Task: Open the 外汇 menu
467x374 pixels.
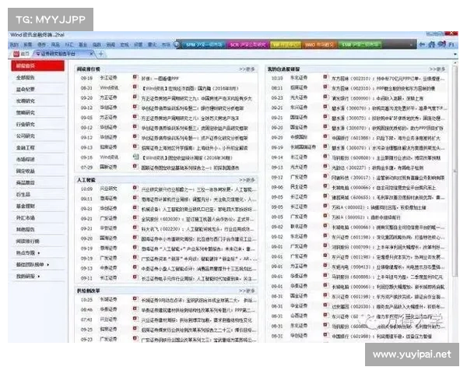Action: (x=69, y=44)
